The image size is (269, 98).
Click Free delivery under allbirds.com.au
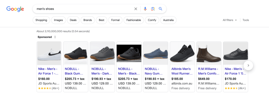(x=180, y=88)
